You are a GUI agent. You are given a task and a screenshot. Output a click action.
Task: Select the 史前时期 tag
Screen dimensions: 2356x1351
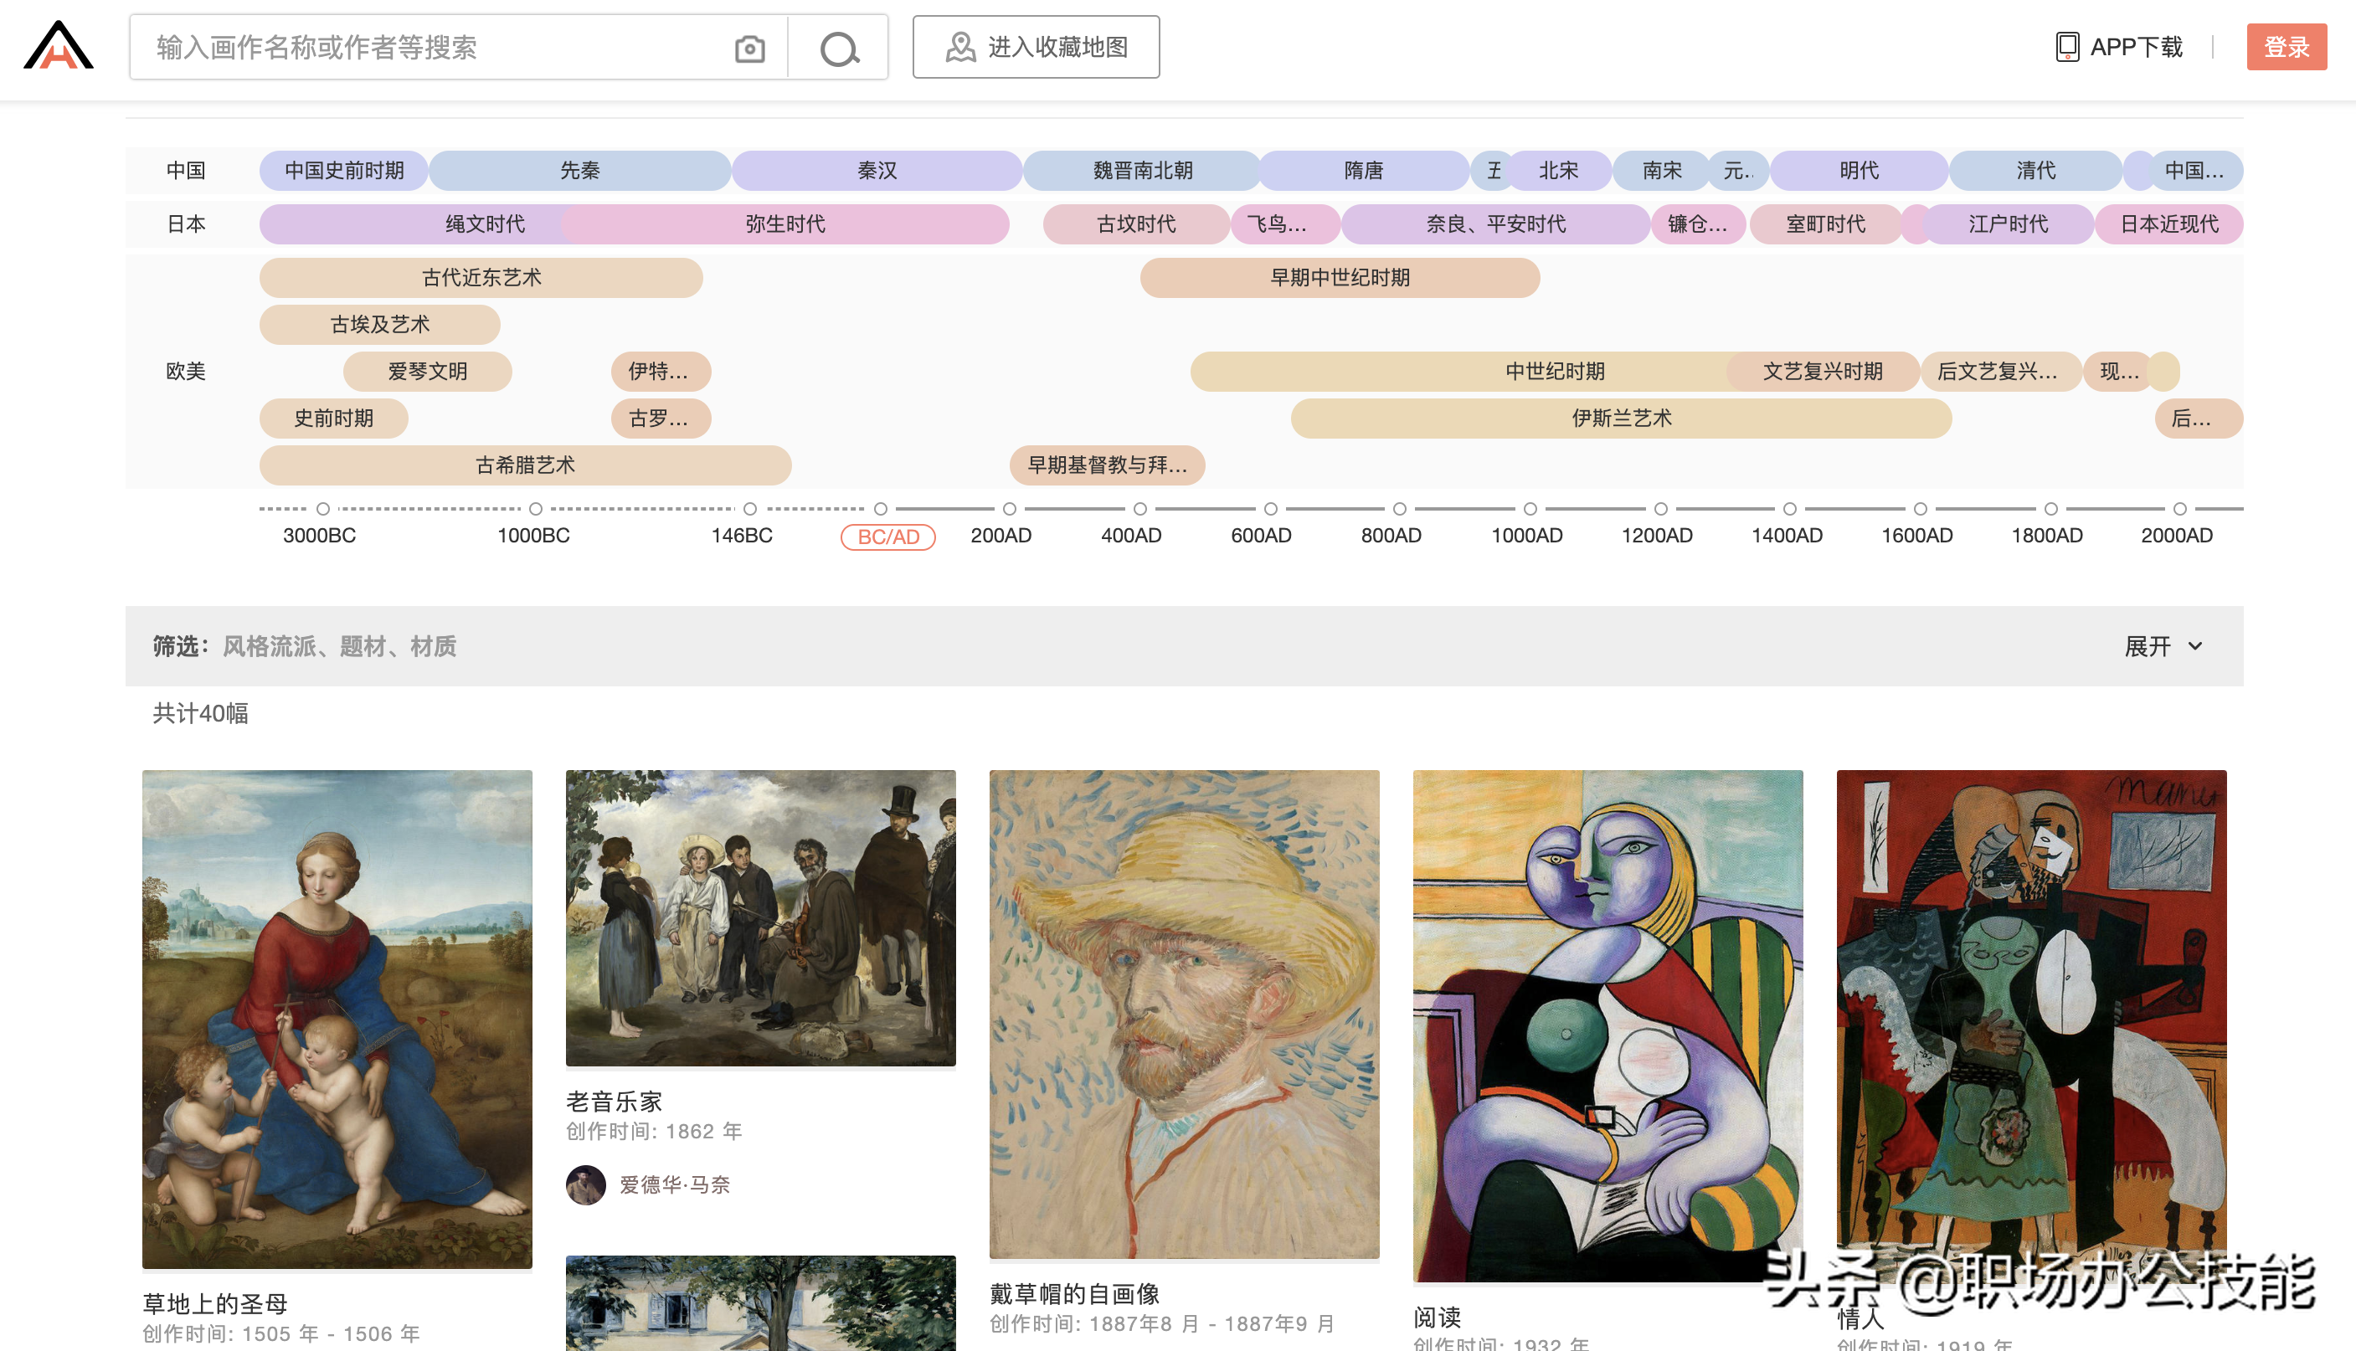coord(333,419)
